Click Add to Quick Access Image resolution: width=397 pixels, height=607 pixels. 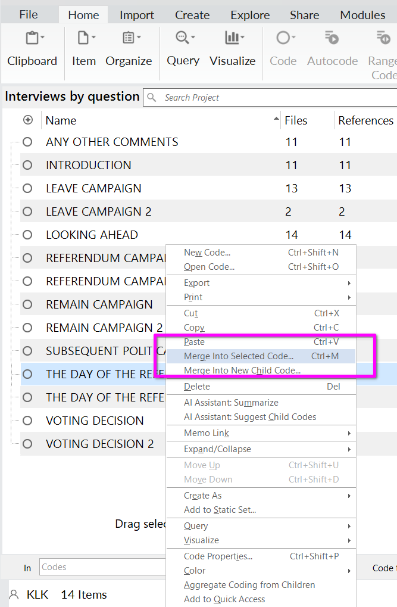pos(224,599)
